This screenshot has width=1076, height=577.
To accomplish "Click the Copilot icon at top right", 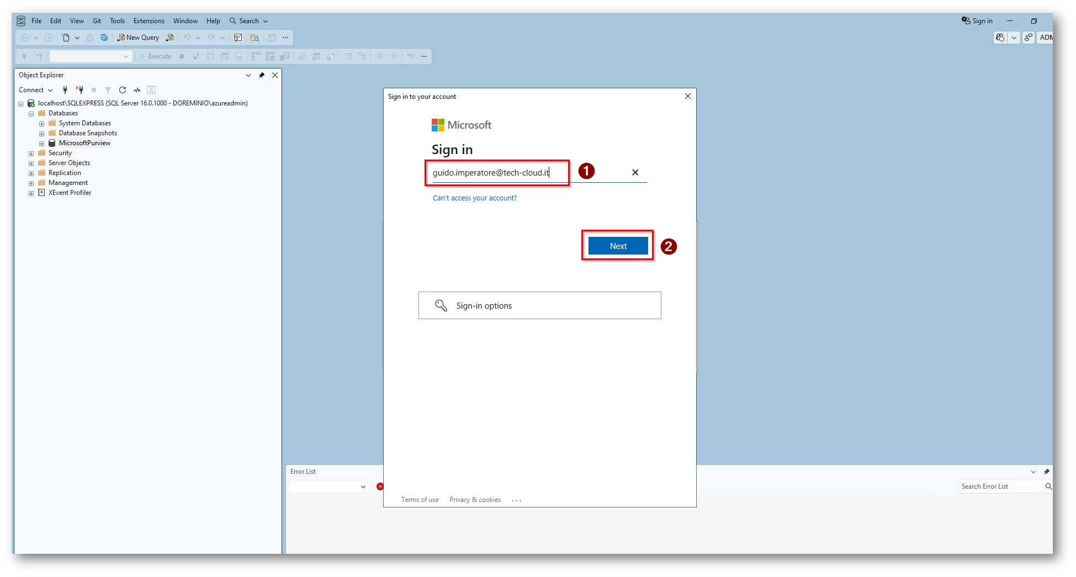I will click(1000, 38).
